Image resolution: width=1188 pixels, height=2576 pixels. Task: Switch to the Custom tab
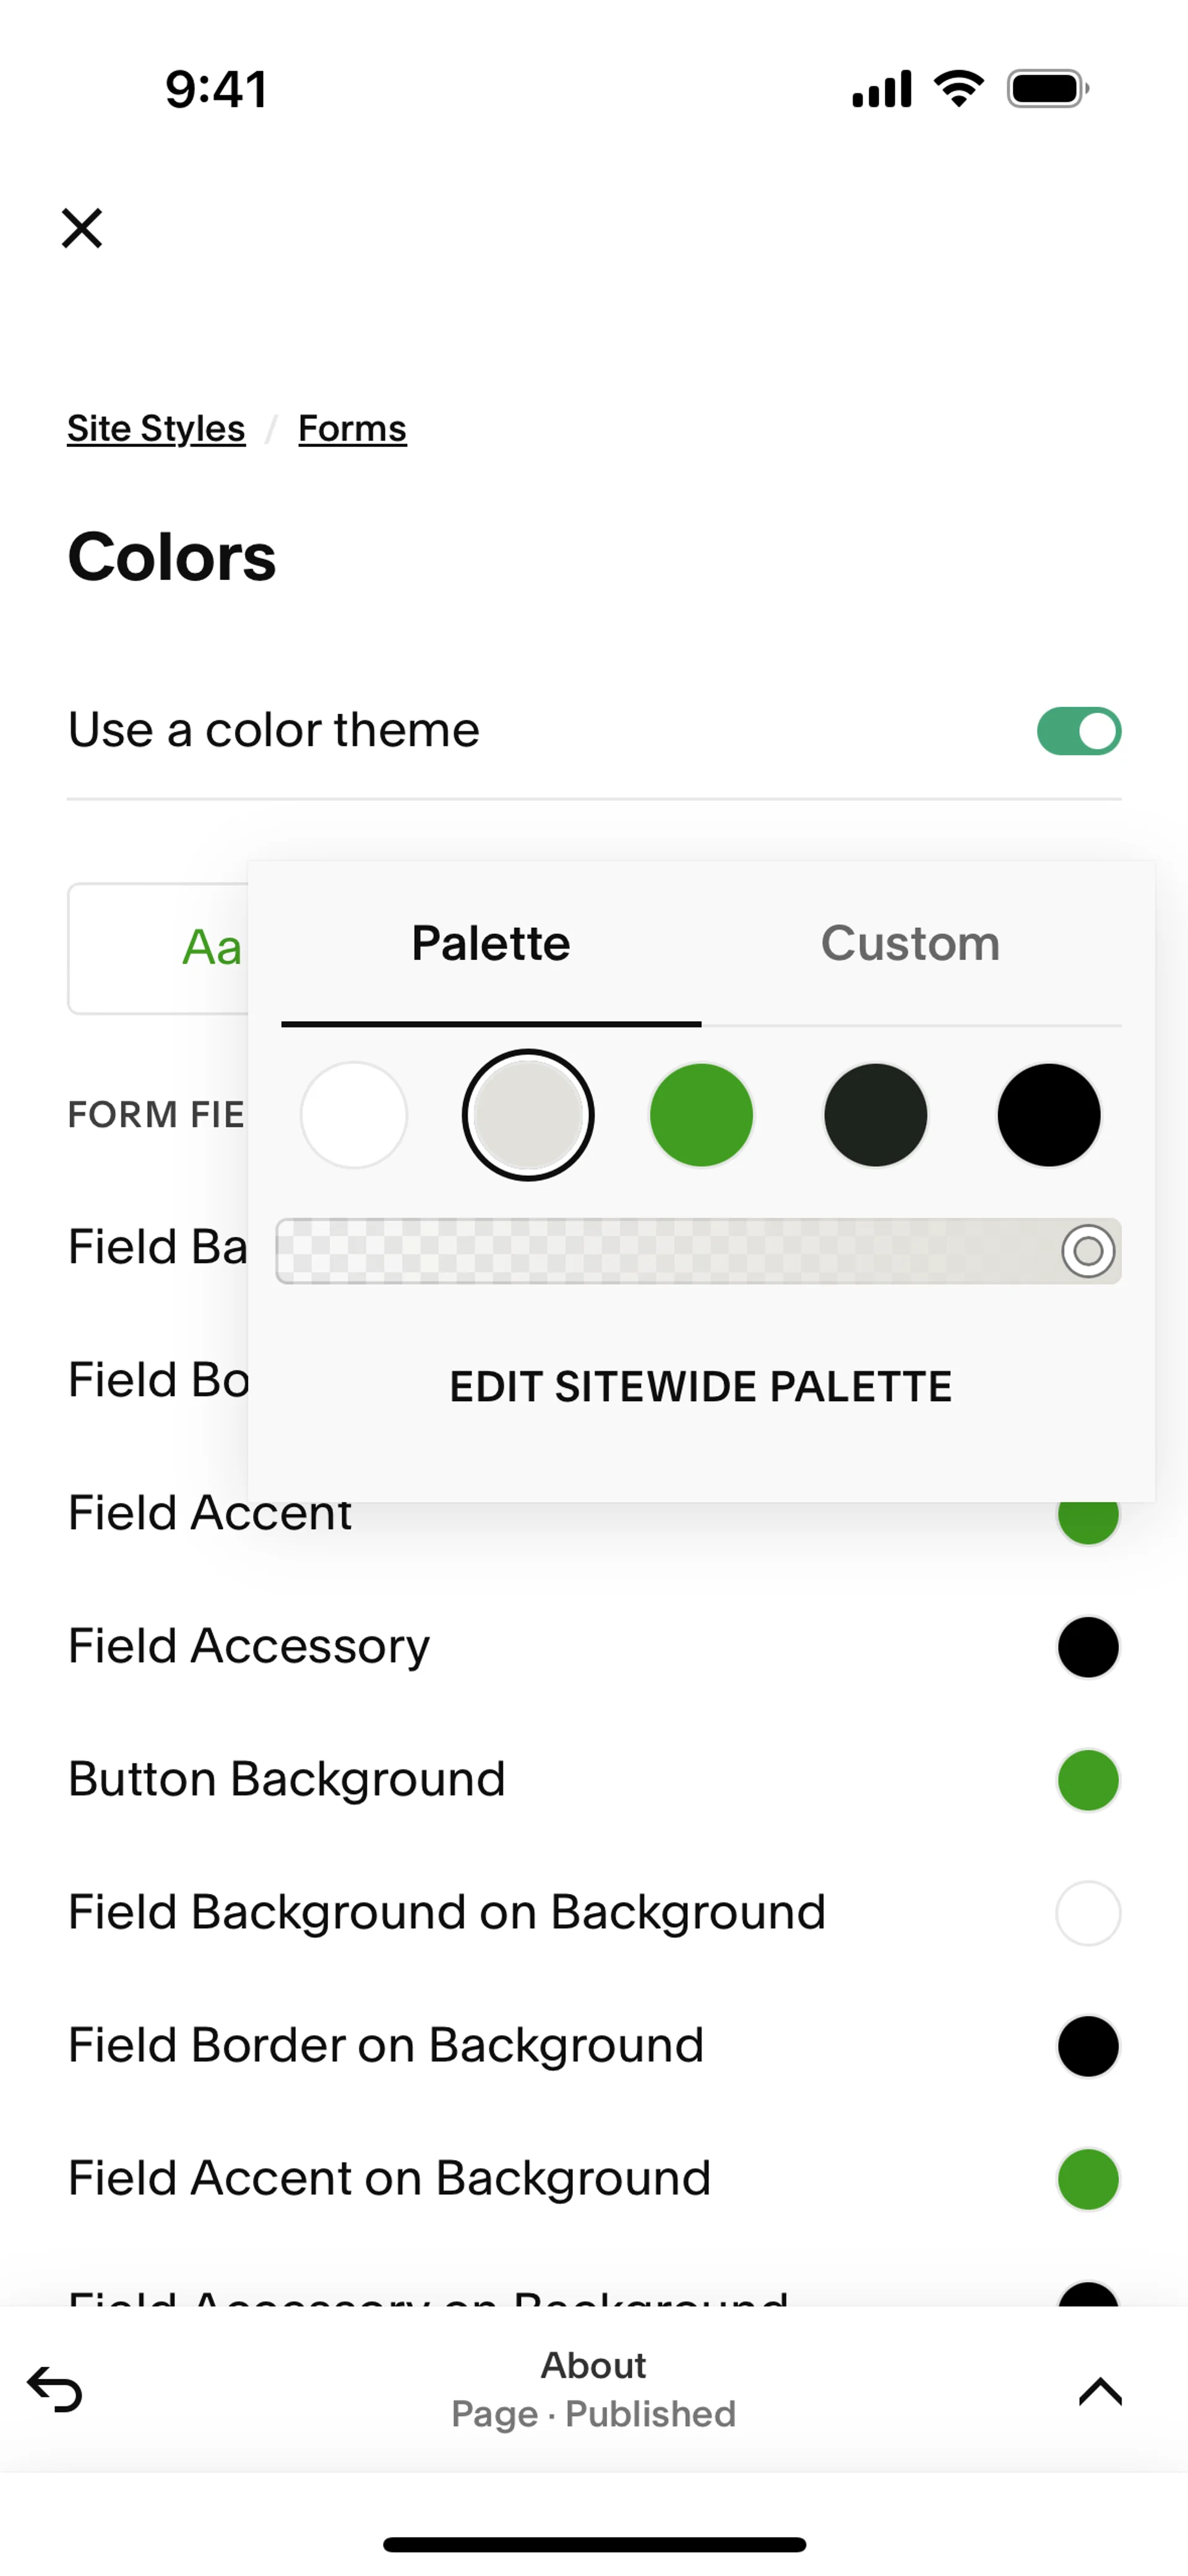[x=910, y=944]
